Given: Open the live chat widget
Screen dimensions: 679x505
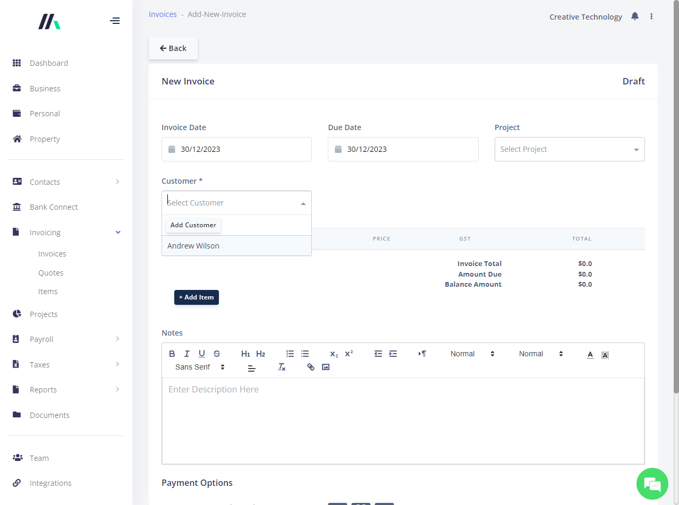Looking at the screenshot, I should click(652, 484).
